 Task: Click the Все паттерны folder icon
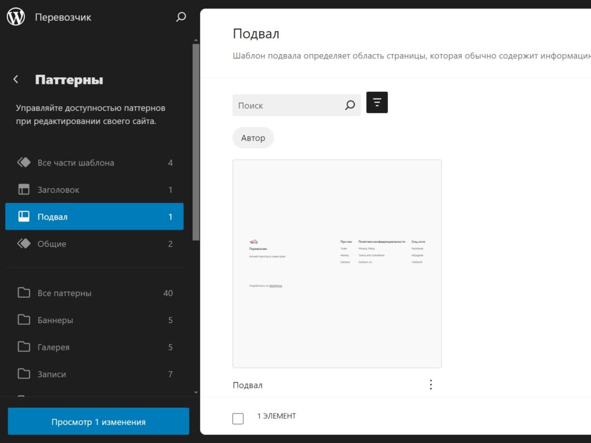tap(24, 292)
